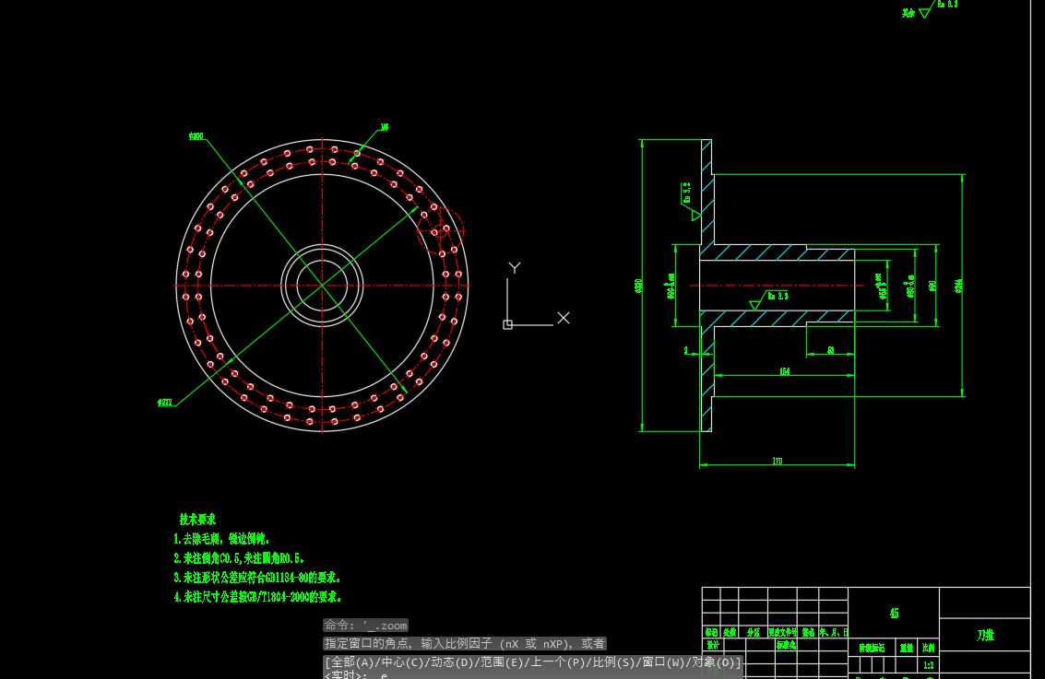Viewport: 1045px width, 679px height.
Task: Choose the 中心(C) zoom option
Action: point(403,661)
